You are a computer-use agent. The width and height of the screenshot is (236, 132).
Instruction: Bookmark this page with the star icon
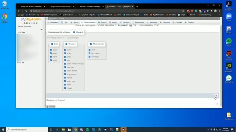pyautogui.click(x=183, y=11)
